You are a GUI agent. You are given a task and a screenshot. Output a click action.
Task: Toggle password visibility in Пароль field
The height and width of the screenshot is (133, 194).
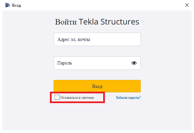(x=134, y=63)
